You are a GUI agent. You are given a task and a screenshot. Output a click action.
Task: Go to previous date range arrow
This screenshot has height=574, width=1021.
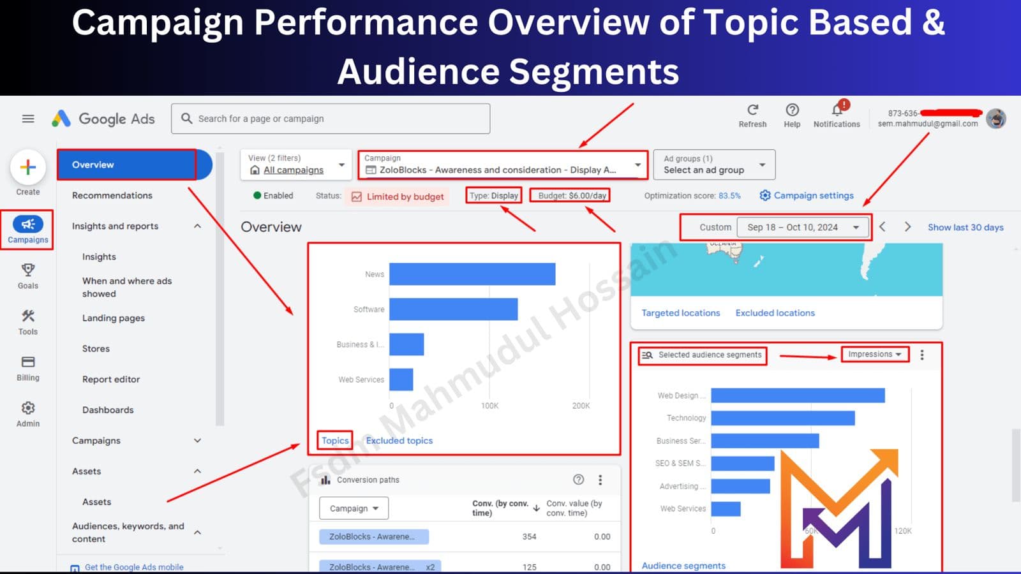point(883,227)
